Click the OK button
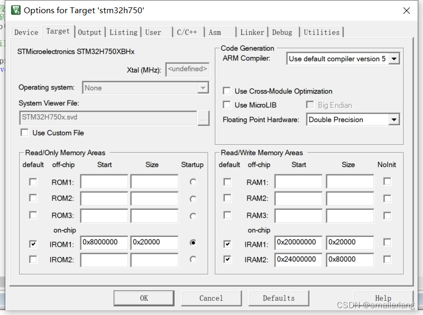This screenshot has height=315, width=423. [144, 298]
